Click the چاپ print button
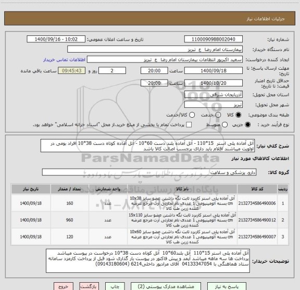Screen dimensions: 300x290 pos(115,286)
